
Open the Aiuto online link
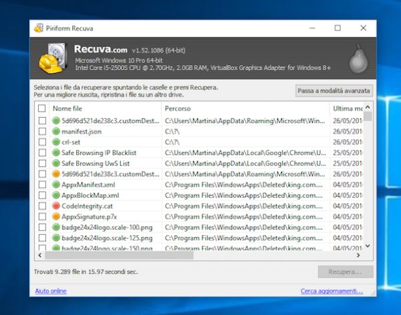coord(50,291)
